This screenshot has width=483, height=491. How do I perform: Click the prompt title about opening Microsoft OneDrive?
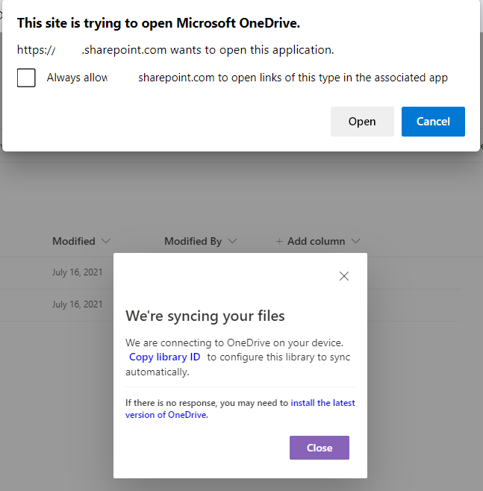tap(158, 23)
